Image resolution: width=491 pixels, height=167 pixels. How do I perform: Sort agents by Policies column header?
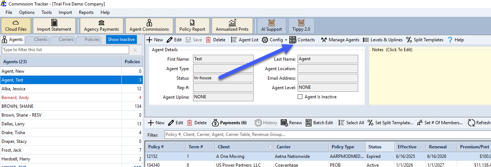point(132,62)
